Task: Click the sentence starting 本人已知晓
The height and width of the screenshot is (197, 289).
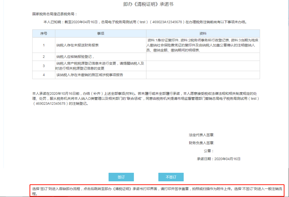Action: [x=145, y=22]
